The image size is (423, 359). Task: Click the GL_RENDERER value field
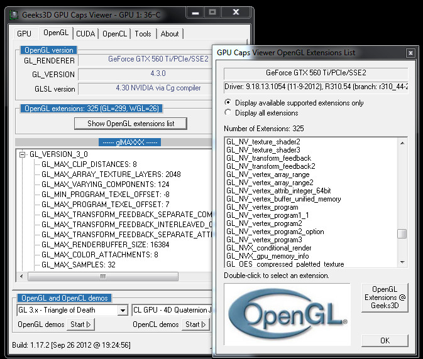tap(145, 59)
